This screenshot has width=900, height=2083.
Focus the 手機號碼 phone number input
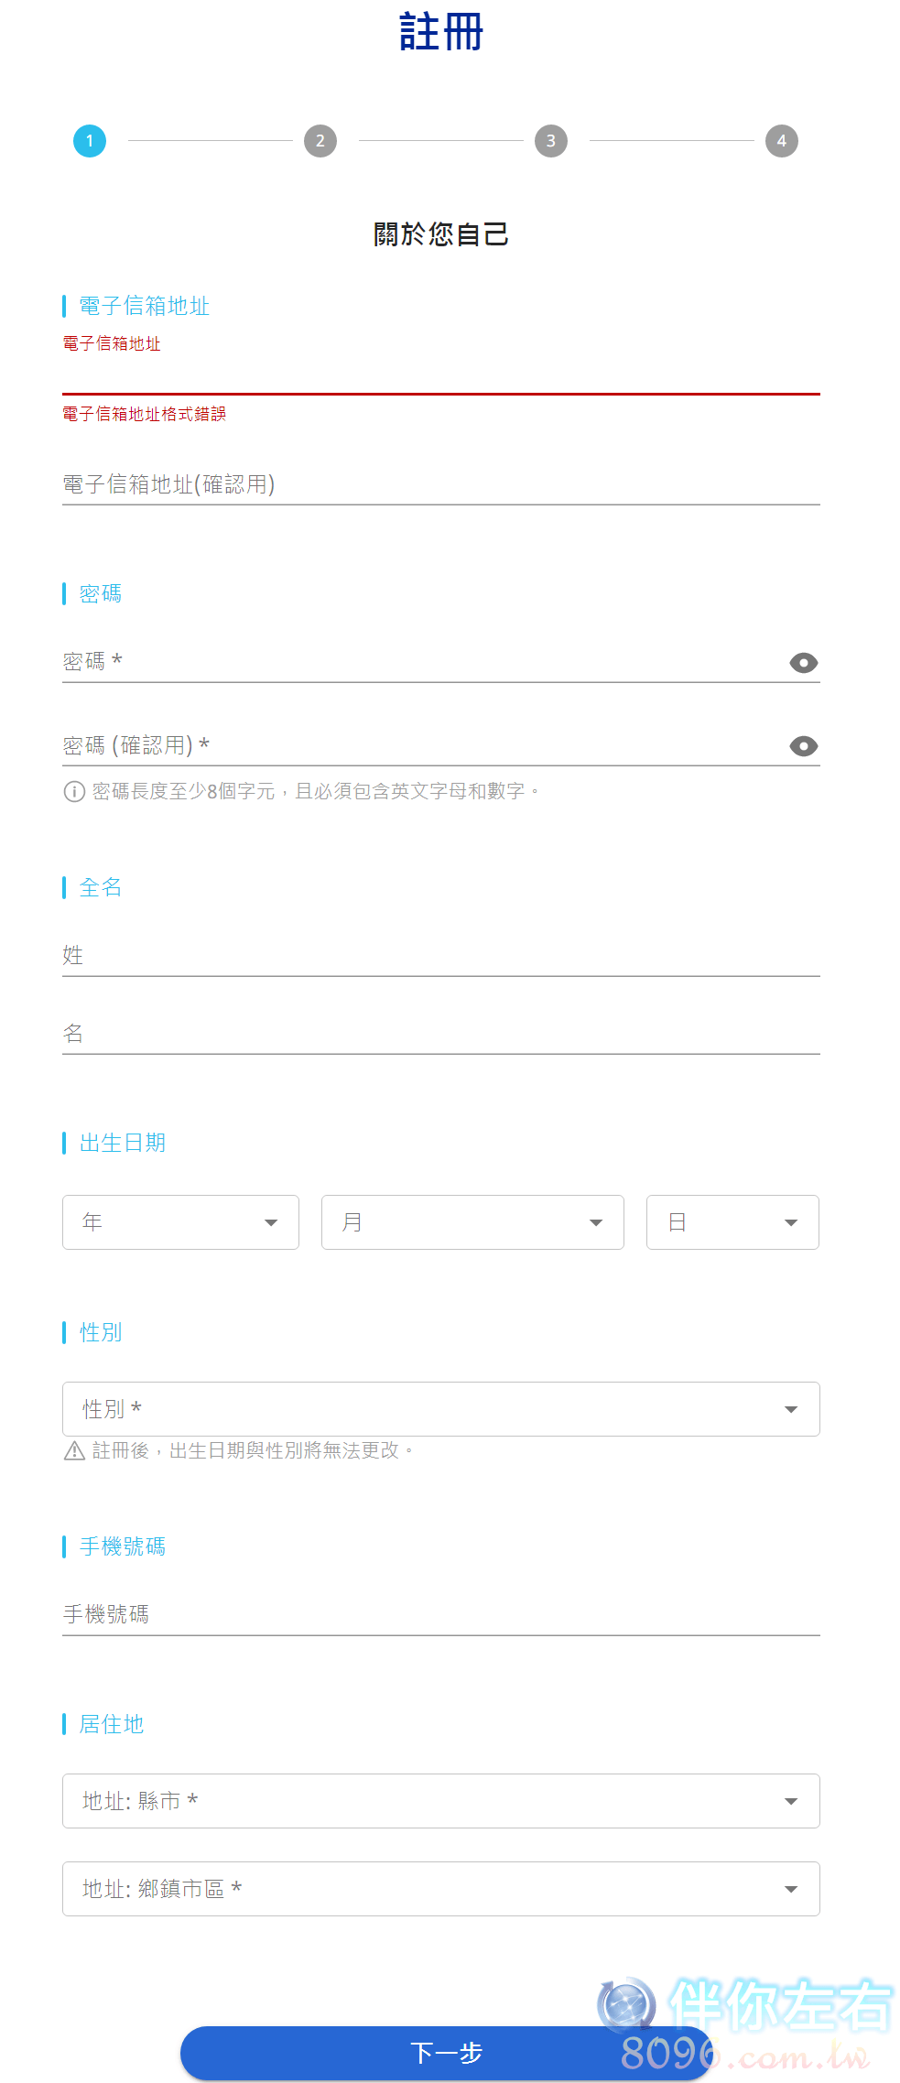tap(441, 1614)
